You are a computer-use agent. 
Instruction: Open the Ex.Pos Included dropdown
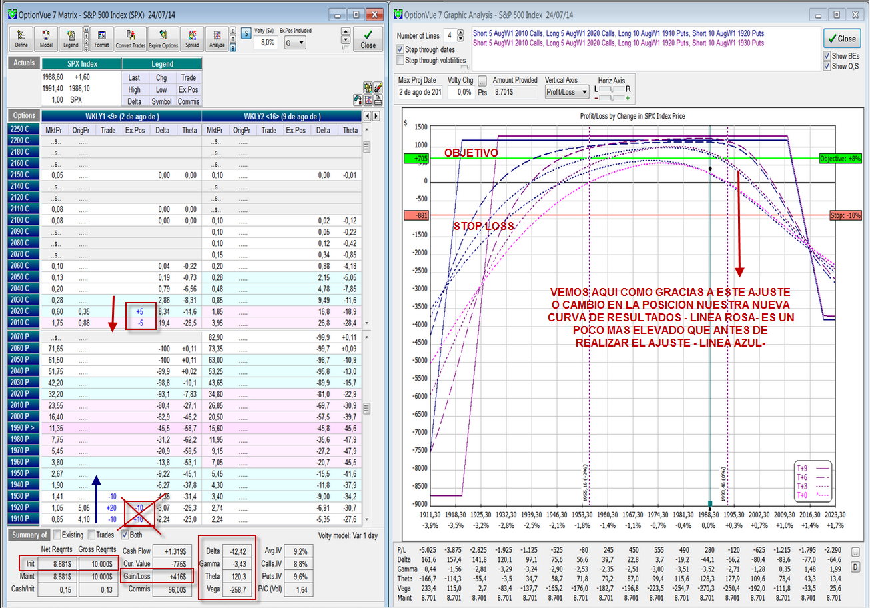point(294,43)
